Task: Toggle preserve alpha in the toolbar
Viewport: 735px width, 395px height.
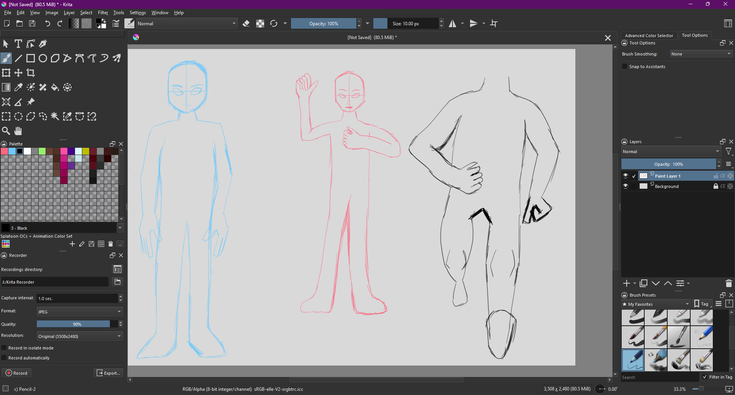Action: click(260, 23)
